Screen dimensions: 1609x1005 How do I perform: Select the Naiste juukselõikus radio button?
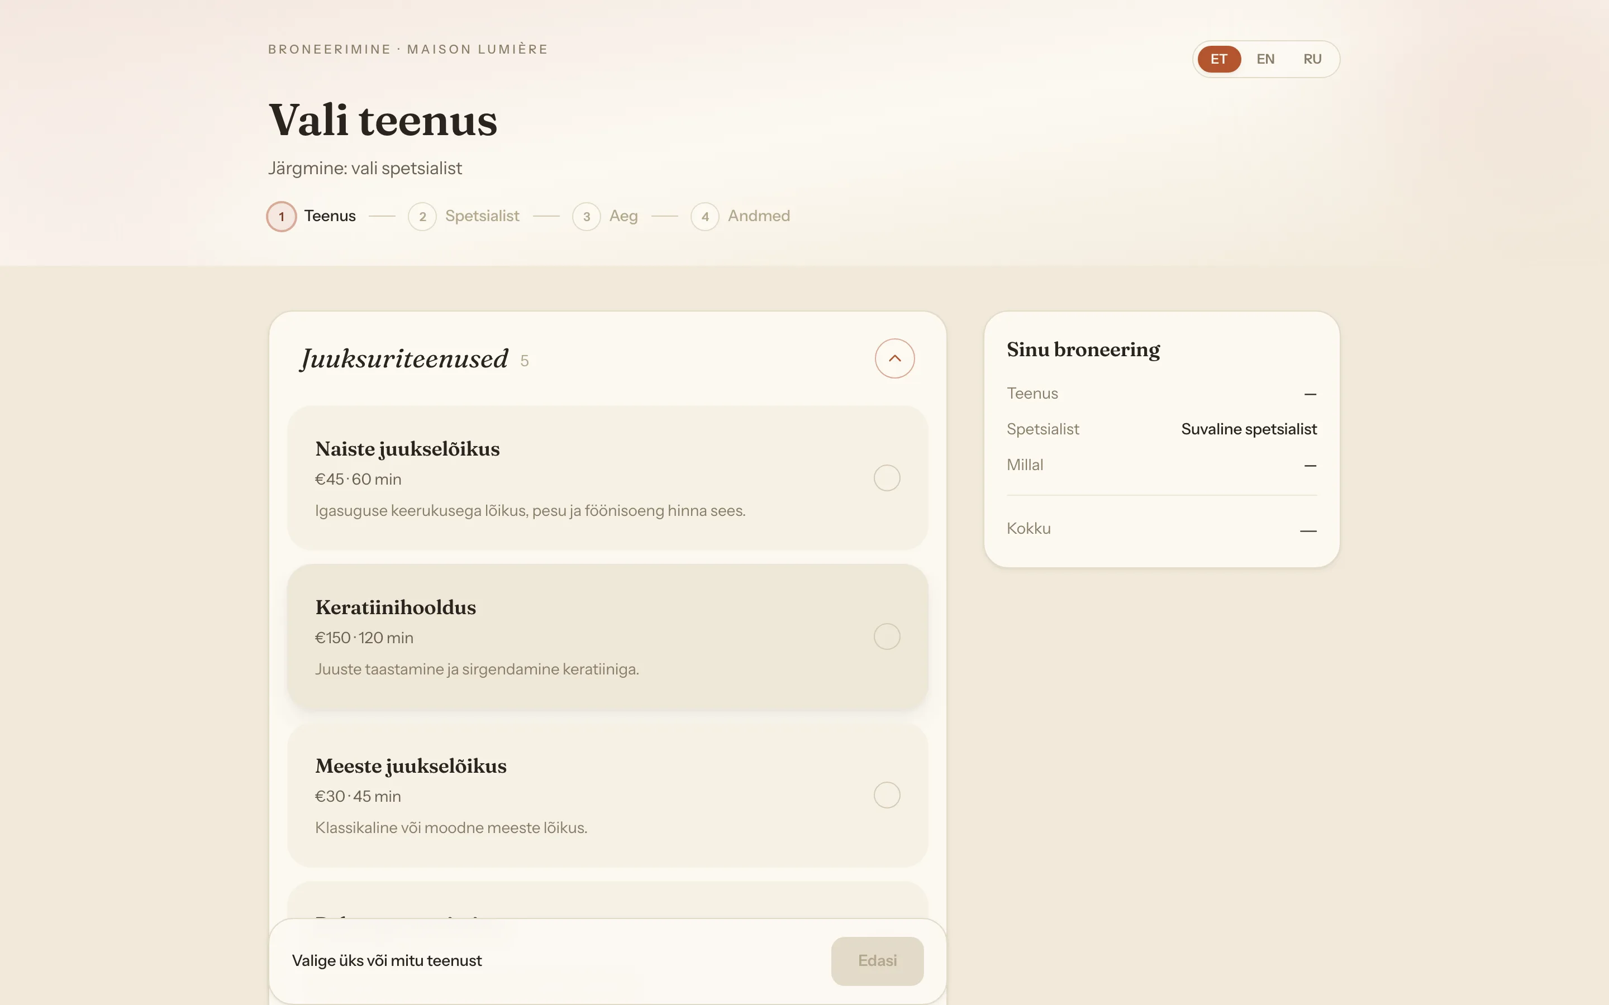[886, 478]
